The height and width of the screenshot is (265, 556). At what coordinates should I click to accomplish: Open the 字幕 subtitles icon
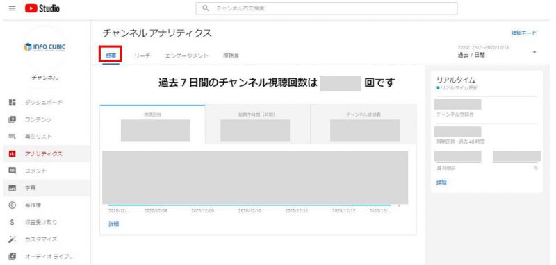tap(13, 188)
